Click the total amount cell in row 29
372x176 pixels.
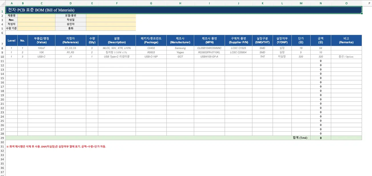click(321, 138)
